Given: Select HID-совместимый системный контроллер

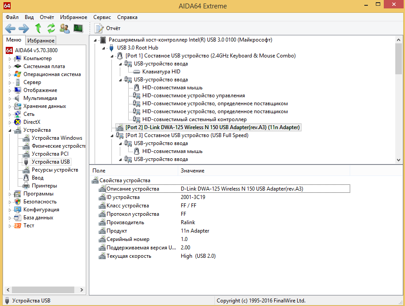Looking at the screenshot, I should tap(194, 119).
